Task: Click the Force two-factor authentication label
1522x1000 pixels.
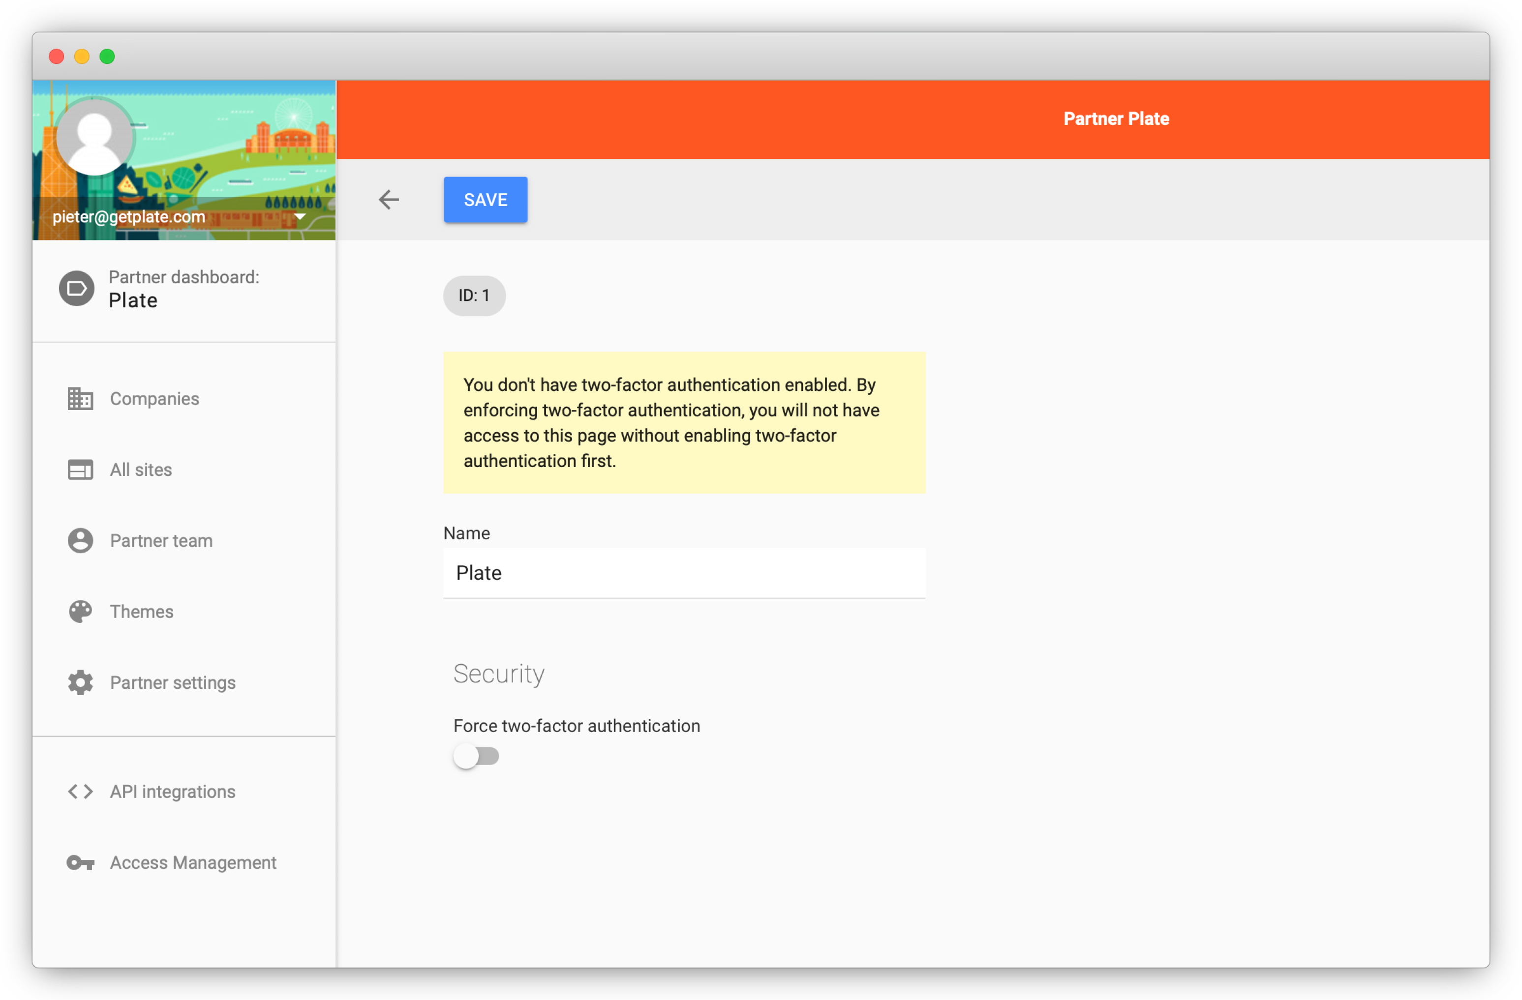Action: (577, 727)
